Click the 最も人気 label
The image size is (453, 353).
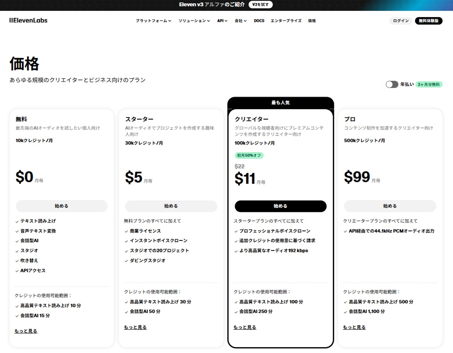pos(280,103)
